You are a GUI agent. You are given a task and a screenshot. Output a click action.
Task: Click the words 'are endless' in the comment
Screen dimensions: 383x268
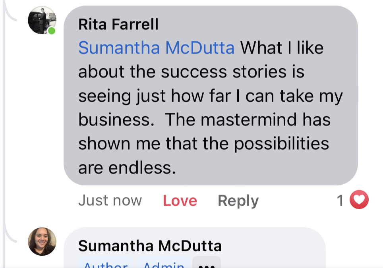point(127,168)
